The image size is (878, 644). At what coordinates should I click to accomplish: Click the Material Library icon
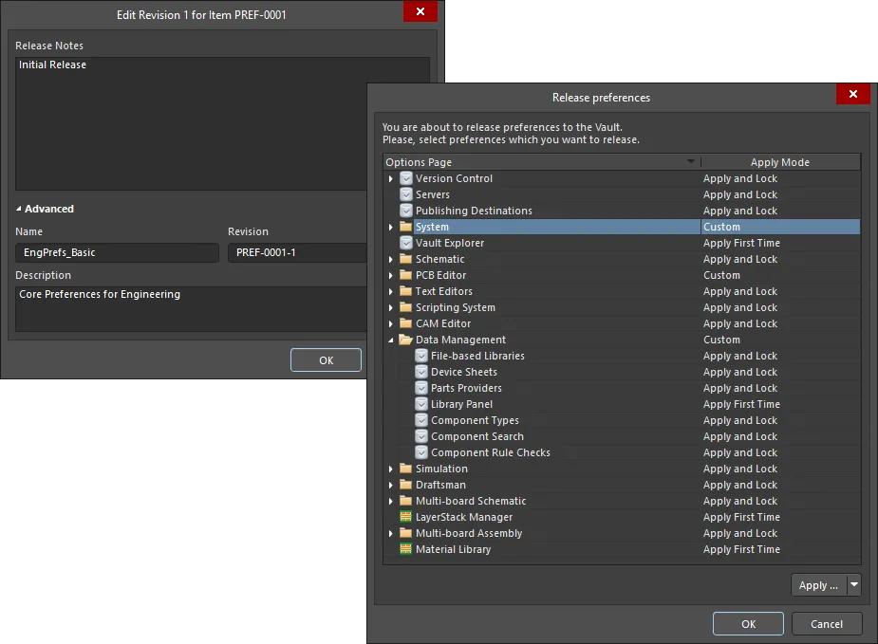click(406, 549)
